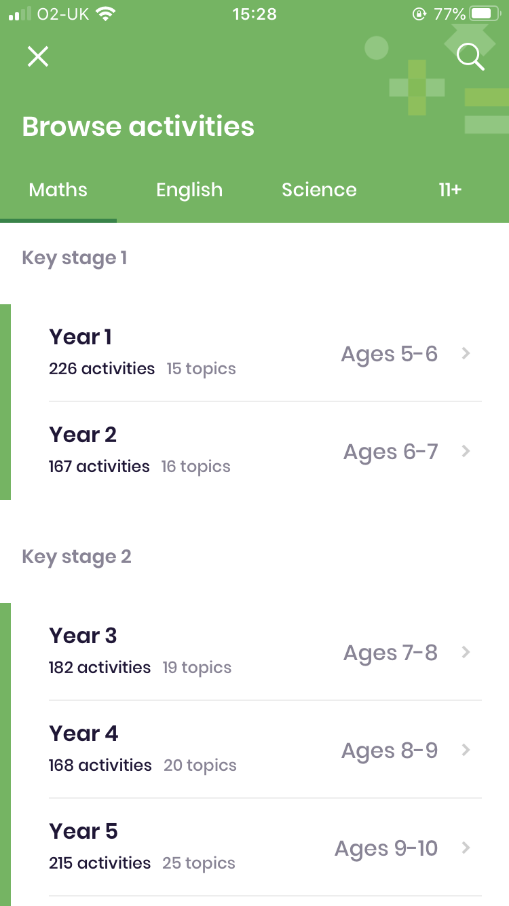The image size is (509, 906).
Task: Tap the cellular signal bars
Action: [20, 14]
